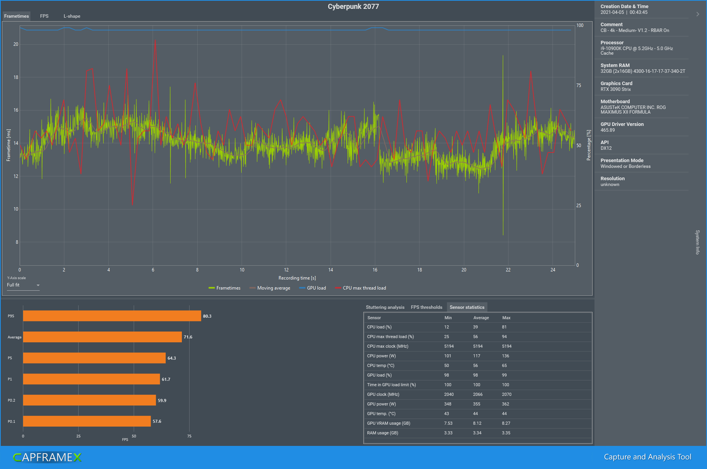Click the P5 bar showing 64.3

click(x=94, y=358)
